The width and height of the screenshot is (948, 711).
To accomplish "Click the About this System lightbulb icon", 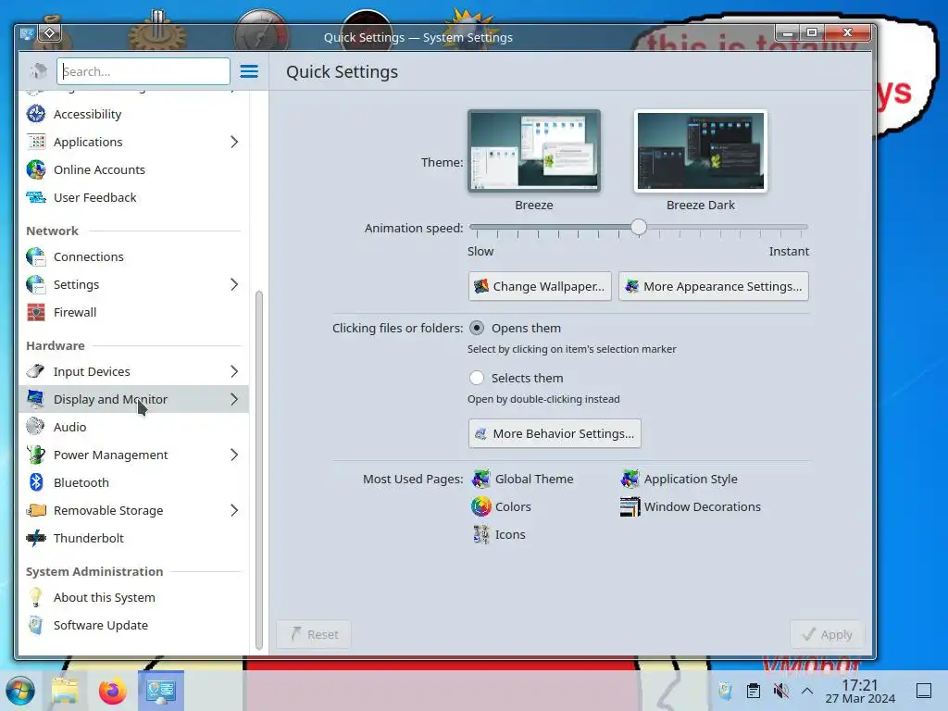I will [36, 597].
